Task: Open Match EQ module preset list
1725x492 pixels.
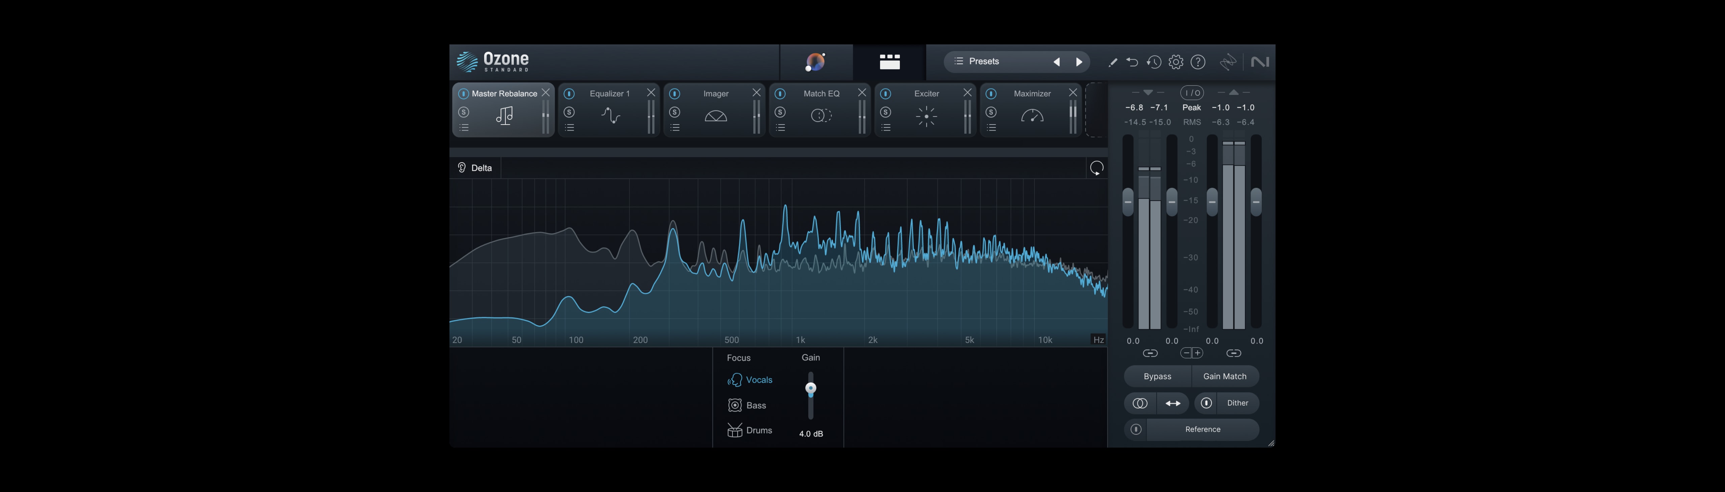Action: 780,128
